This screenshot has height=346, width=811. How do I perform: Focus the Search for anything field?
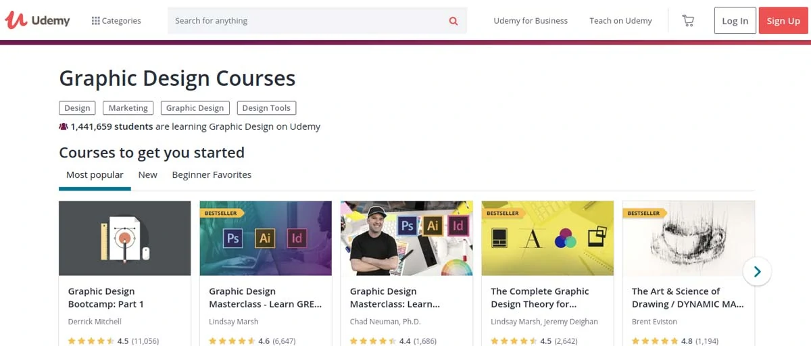[308, 21]
